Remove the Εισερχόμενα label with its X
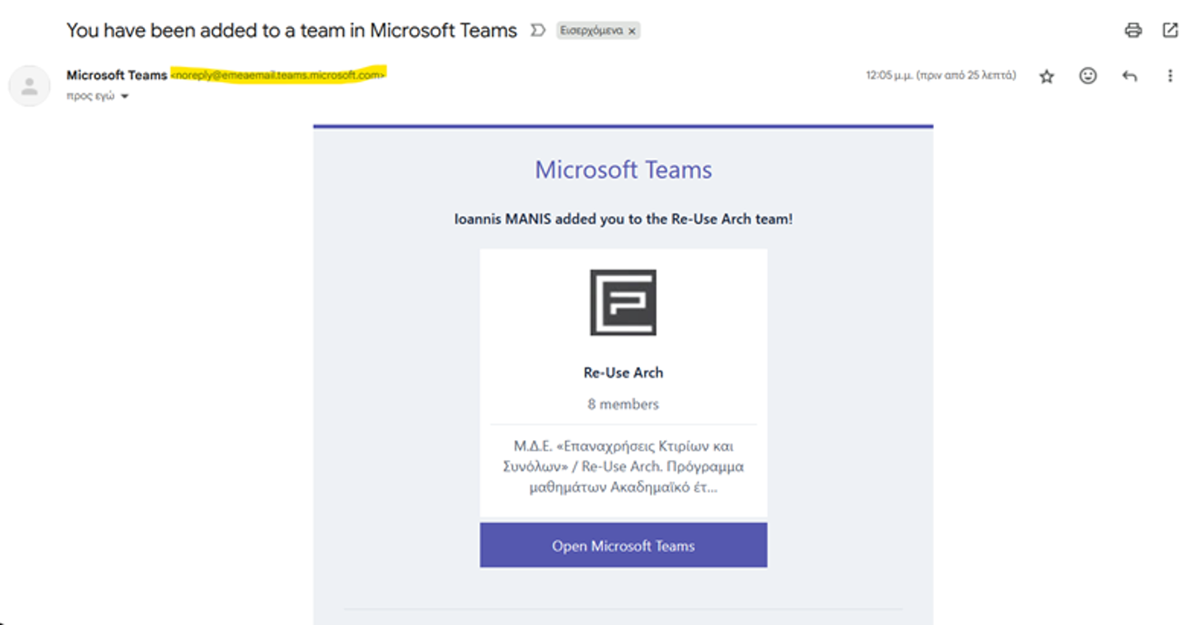This screenshot has height=625, width=1194. coord(632,31)
